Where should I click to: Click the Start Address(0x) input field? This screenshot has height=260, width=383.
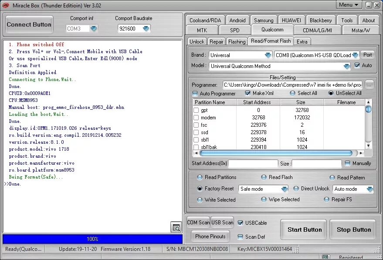253,164
